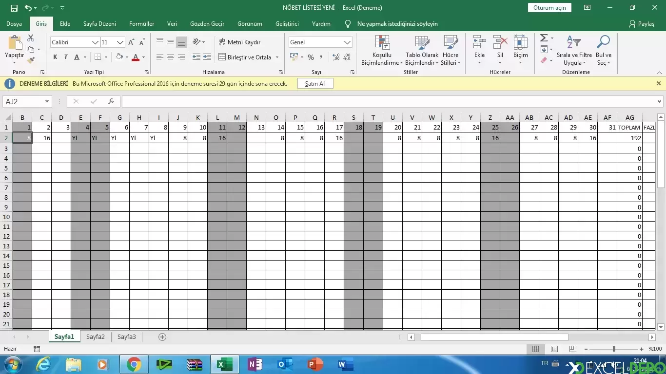Apply fill color with the paint bucket
Viewport: 666px width, 374px height.
click(x=119, y=57)
